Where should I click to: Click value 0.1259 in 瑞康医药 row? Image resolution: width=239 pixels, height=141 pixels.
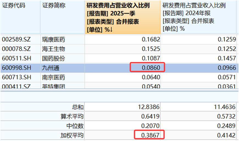(227, 40)
